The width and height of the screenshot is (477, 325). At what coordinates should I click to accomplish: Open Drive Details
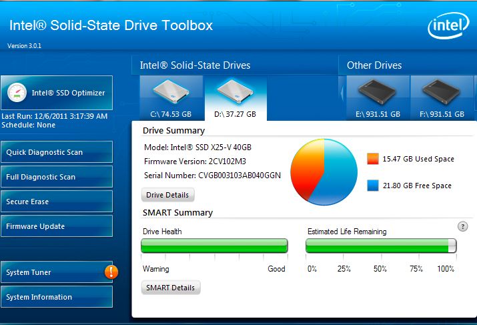(167, 195)
